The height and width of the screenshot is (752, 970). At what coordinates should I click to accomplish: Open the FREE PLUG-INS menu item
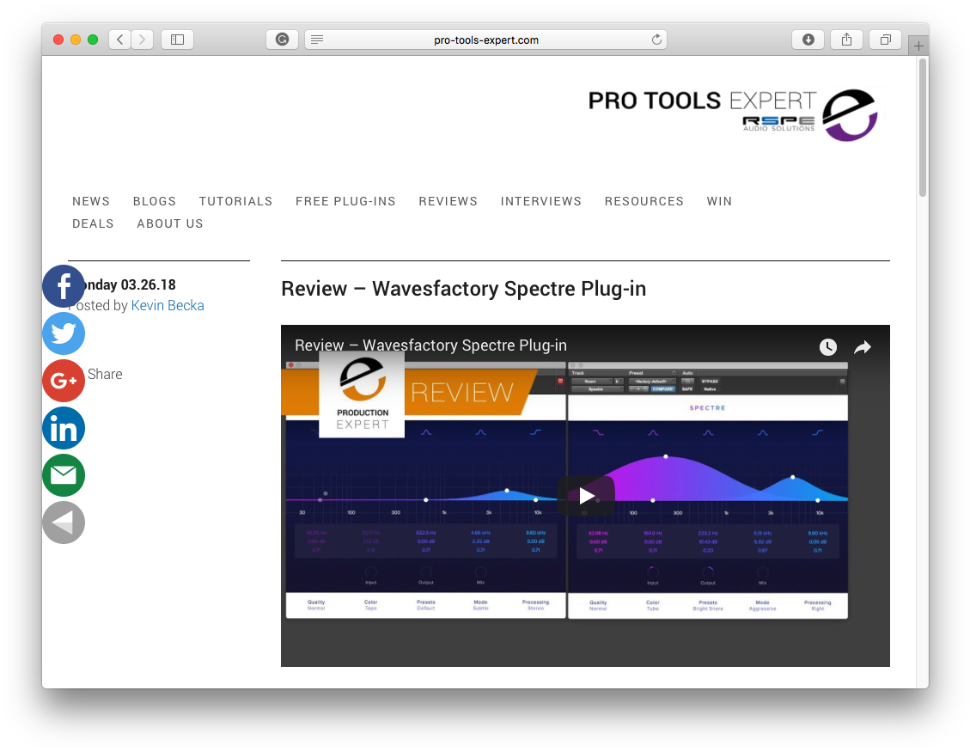tap(345, 201)
